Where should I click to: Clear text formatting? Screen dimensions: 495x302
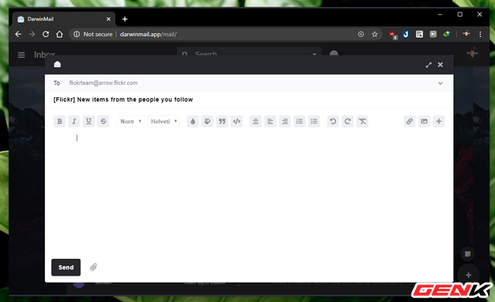(363, 121)
